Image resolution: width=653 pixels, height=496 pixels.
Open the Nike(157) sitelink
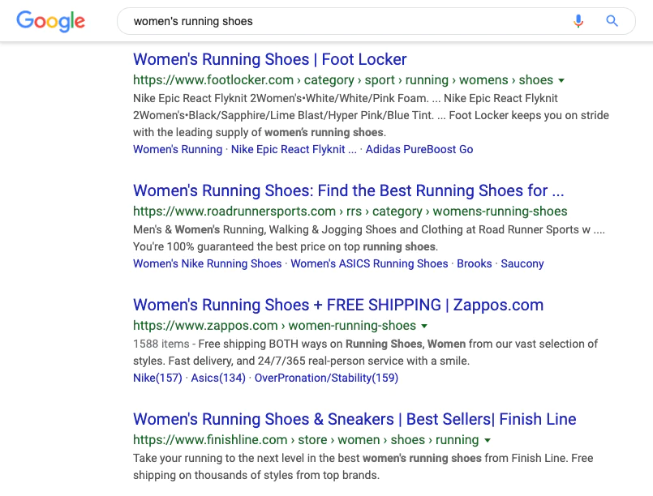(157, 378)
